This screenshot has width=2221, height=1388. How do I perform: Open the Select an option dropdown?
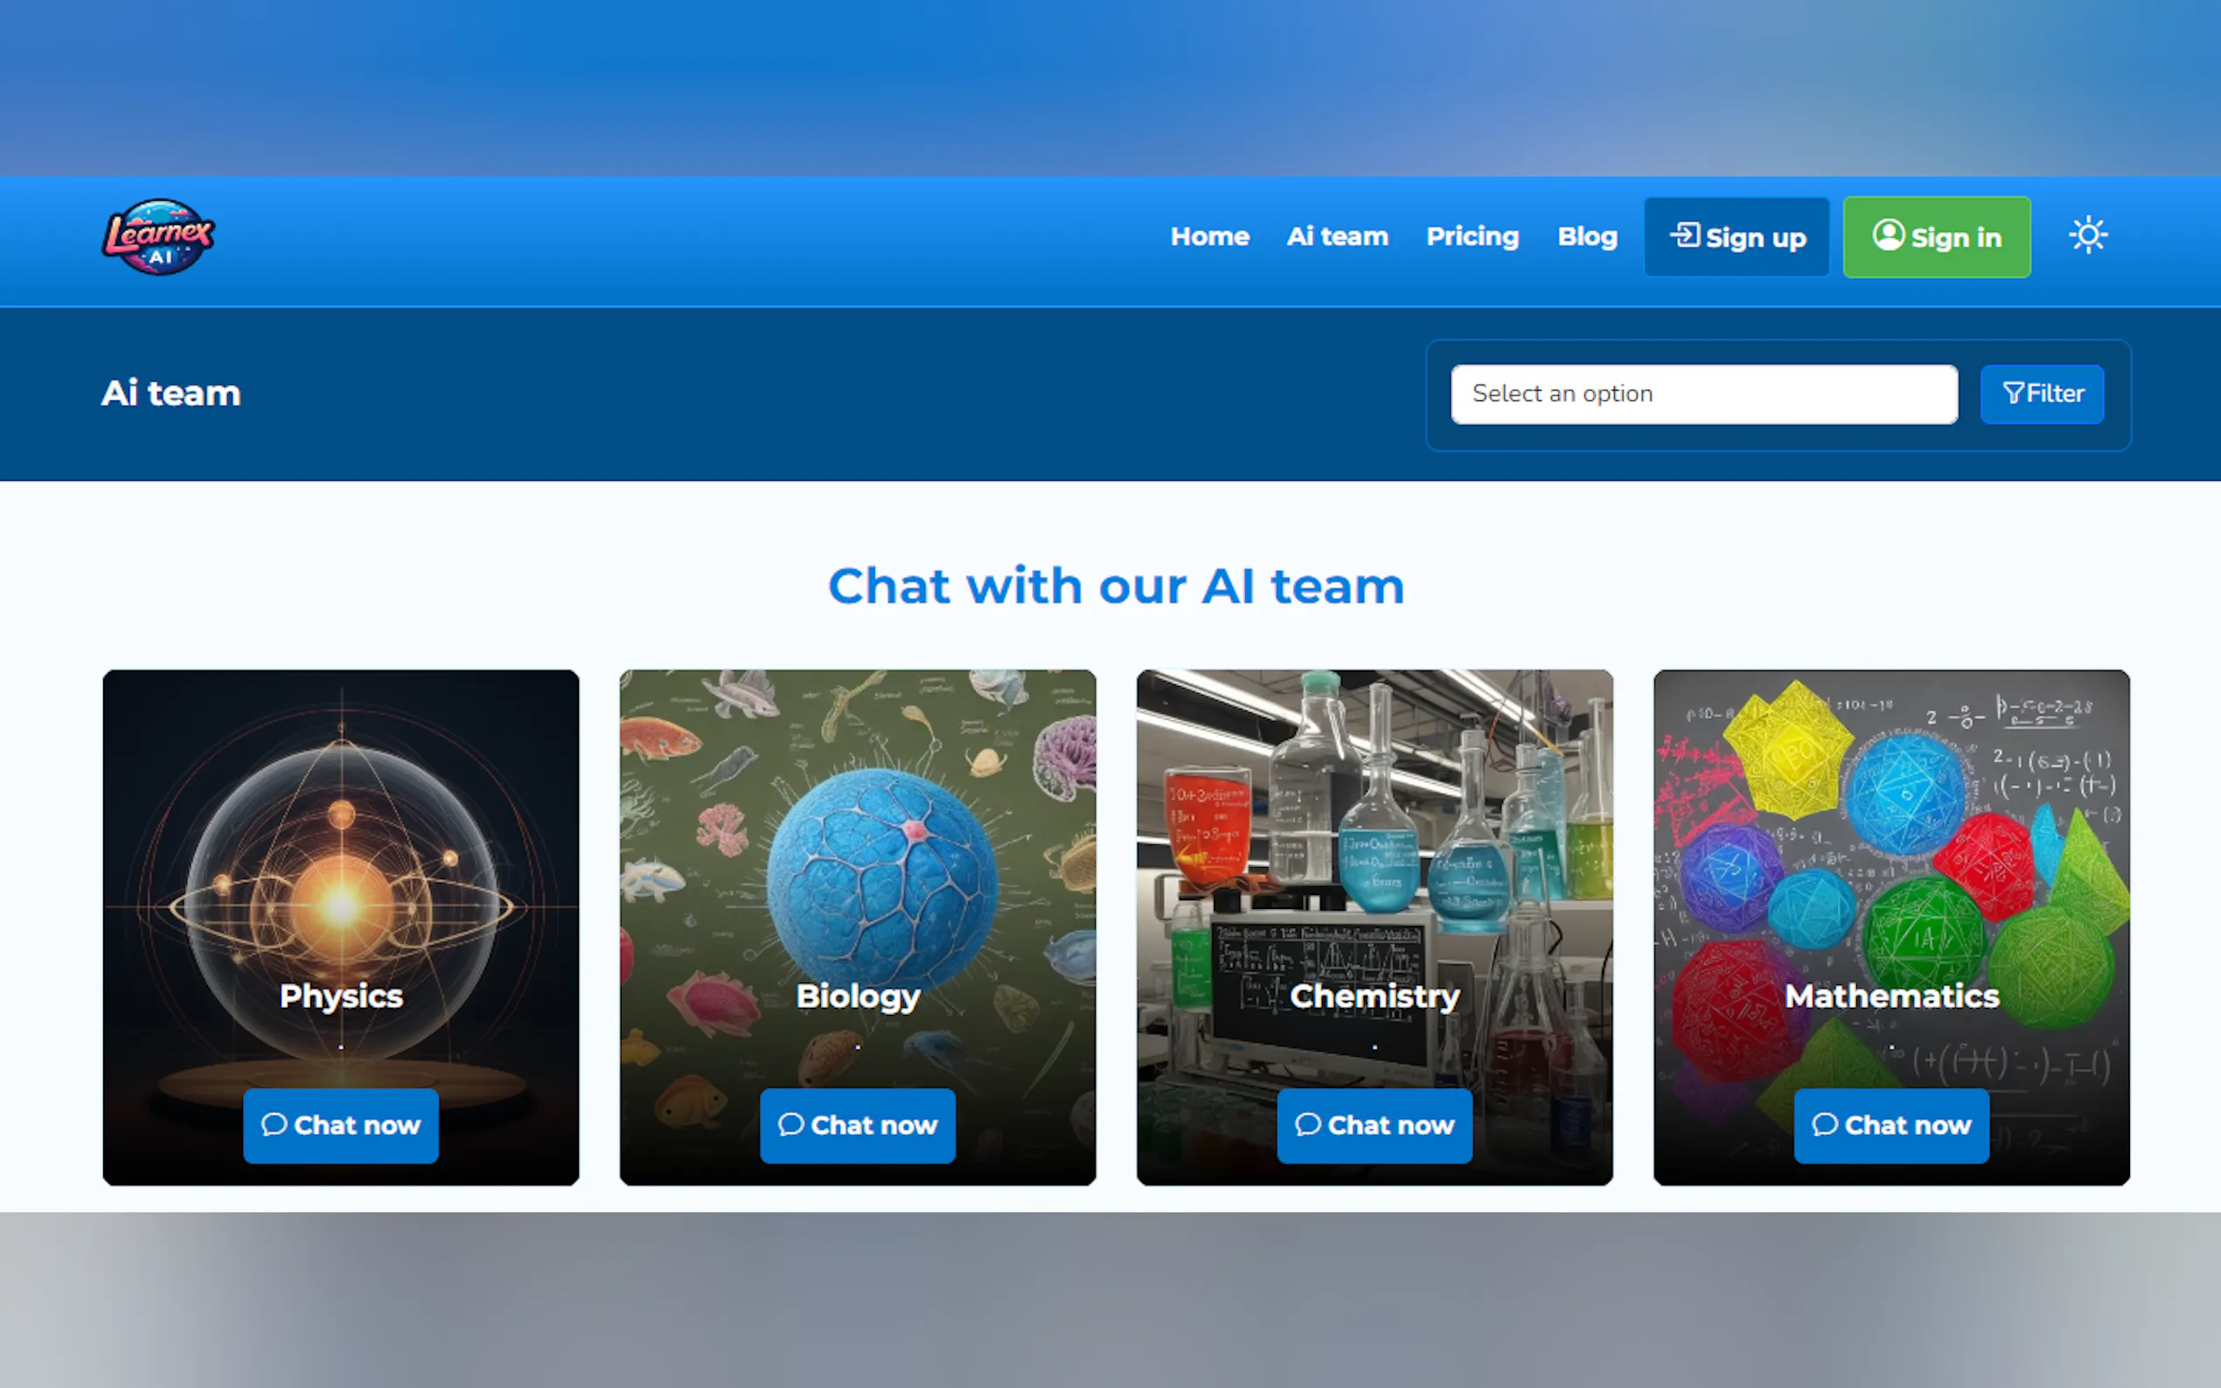(x=1704, y=394)
